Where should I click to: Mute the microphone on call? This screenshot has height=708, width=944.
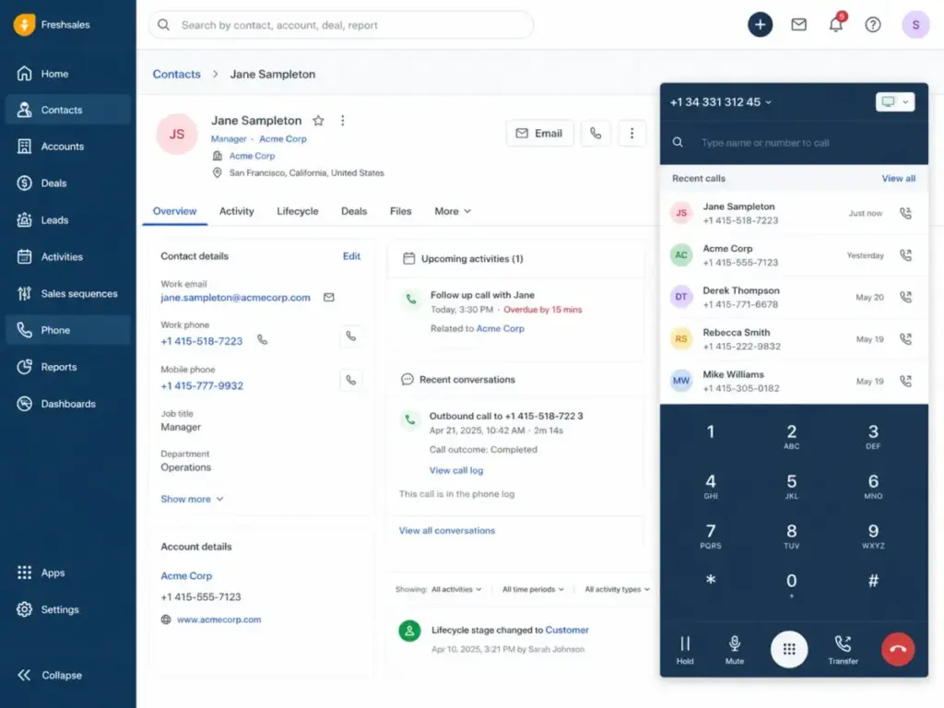click(x=735, y=650)
